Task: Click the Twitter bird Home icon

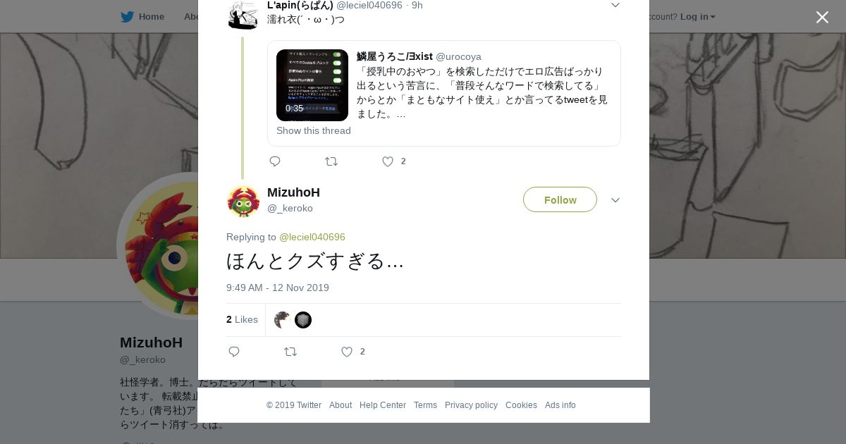Action: pyautogui.click(x=127, y=16)
